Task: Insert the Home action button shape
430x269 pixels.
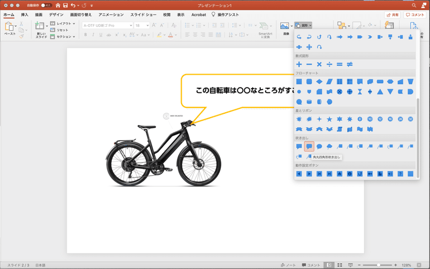Action: pyautogui.click(x=340, y=174)
